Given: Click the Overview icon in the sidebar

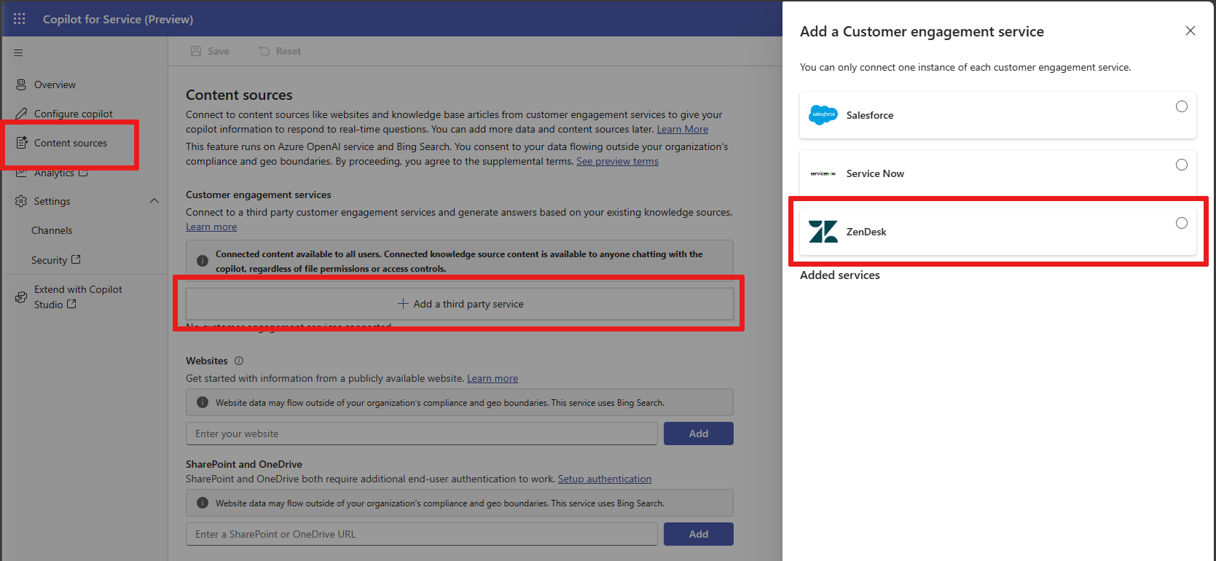Looking at the screenshot, I should click(x=21, y=85).
